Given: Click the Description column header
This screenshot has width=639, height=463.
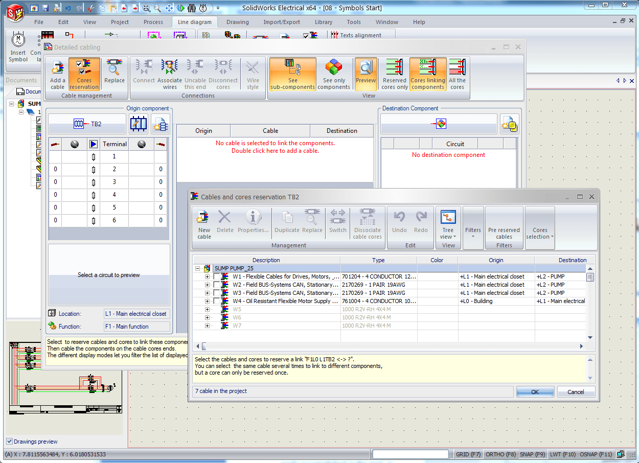Looking at the screenshot, I should tap(266, 260).
